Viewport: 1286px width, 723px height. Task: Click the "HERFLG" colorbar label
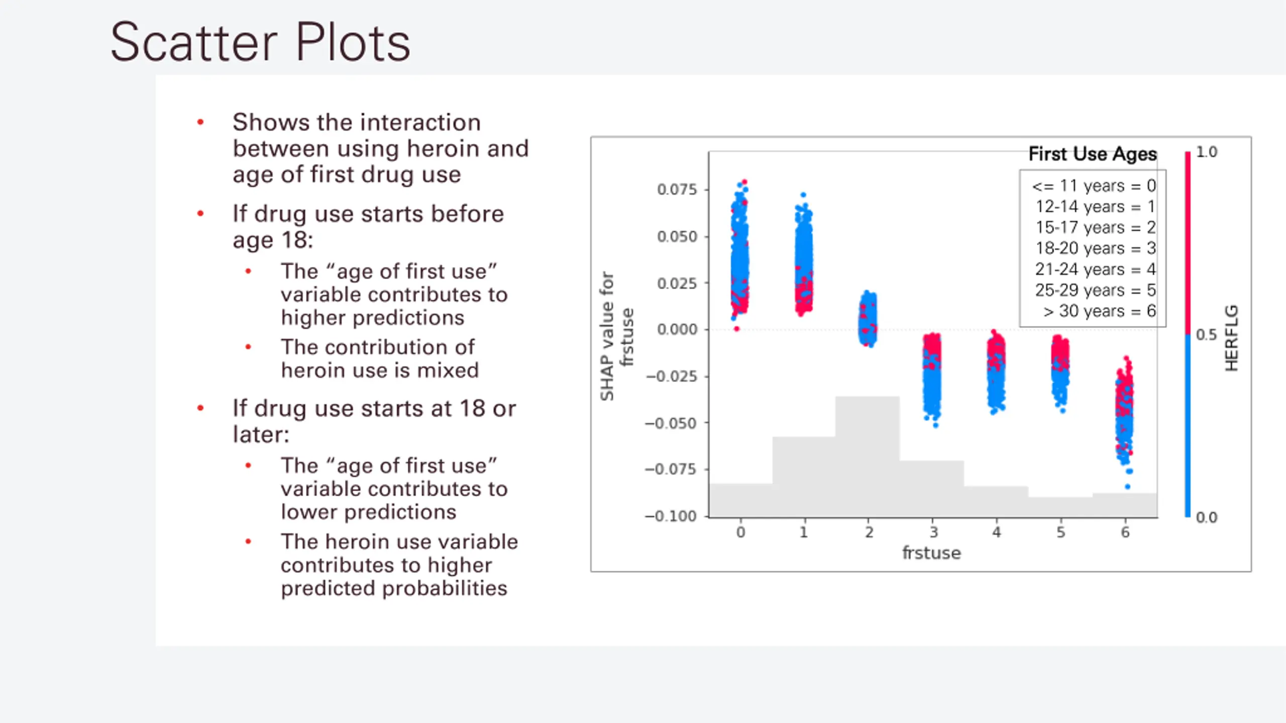point(1231,338)
